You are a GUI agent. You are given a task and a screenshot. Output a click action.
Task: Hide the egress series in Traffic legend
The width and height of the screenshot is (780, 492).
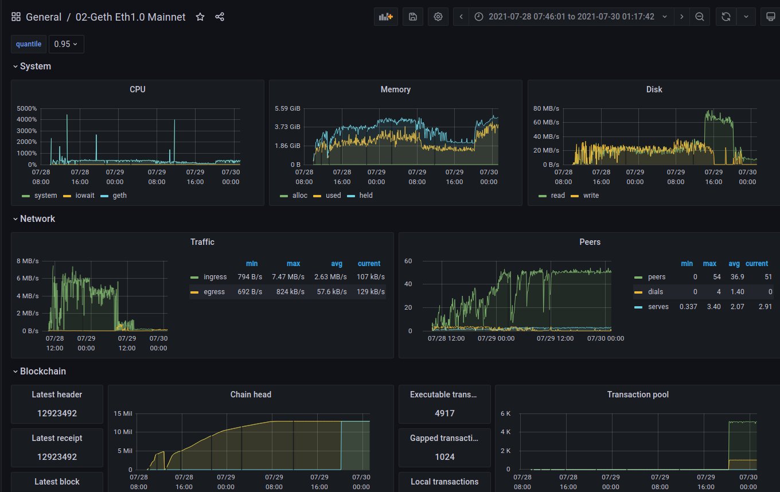point(213,291)
